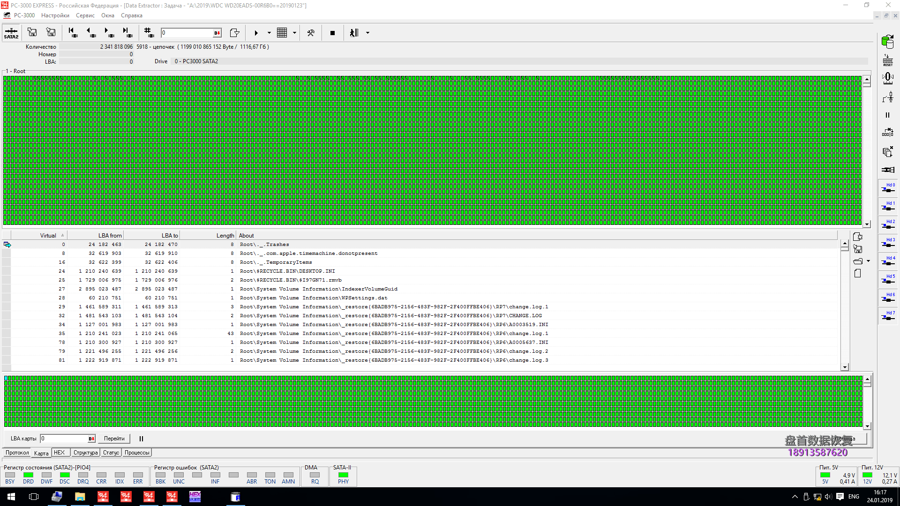Toggle head Hd 6
This screenshot has width=900, height=506.
click(x=888, y=297)
